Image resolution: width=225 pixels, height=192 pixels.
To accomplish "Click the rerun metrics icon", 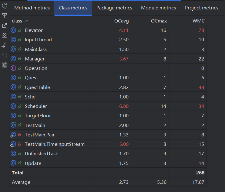I will click(x=5, y=6).
